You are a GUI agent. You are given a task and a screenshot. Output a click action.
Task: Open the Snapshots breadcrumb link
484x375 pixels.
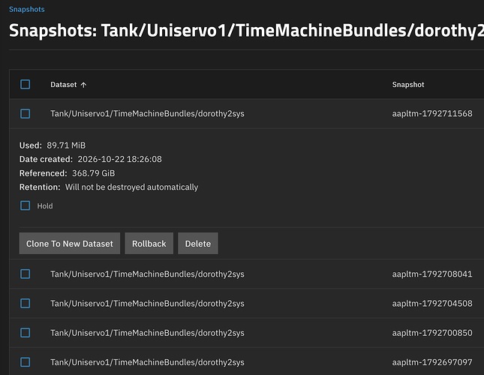[x=27, y=9]
